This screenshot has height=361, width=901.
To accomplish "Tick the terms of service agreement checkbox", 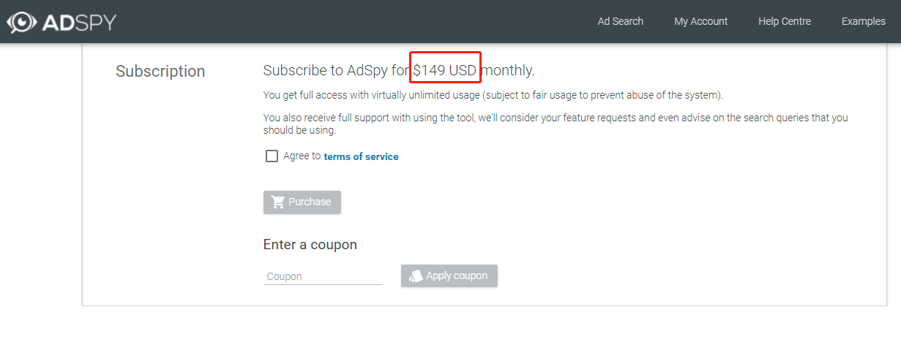I will [x=272, y=156].
